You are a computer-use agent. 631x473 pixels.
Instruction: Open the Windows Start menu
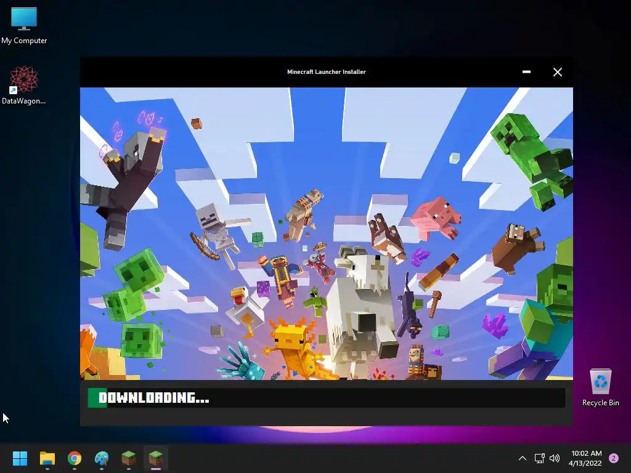[x=20, y=458]
